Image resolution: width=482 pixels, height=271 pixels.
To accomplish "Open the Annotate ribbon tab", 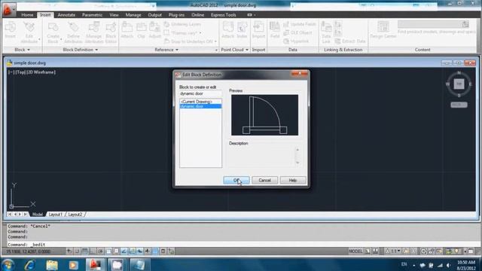I will (66, 15).
